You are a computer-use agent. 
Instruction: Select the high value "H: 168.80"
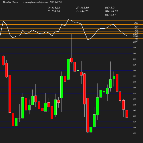(83, 8)
